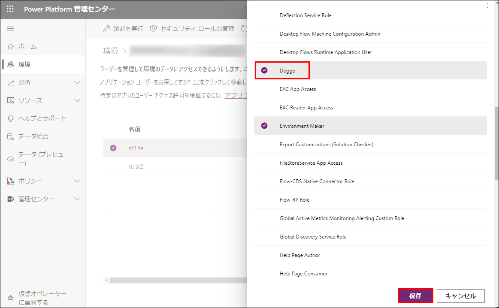Click the 名前 column header
This screenshot has width=499, height=308.
click(135, 129)
